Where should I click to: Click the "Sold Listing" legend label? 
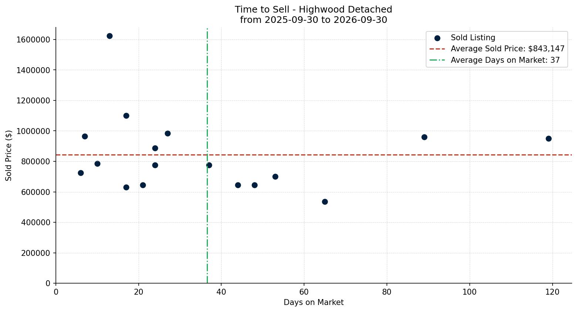(x=473, y=38)
